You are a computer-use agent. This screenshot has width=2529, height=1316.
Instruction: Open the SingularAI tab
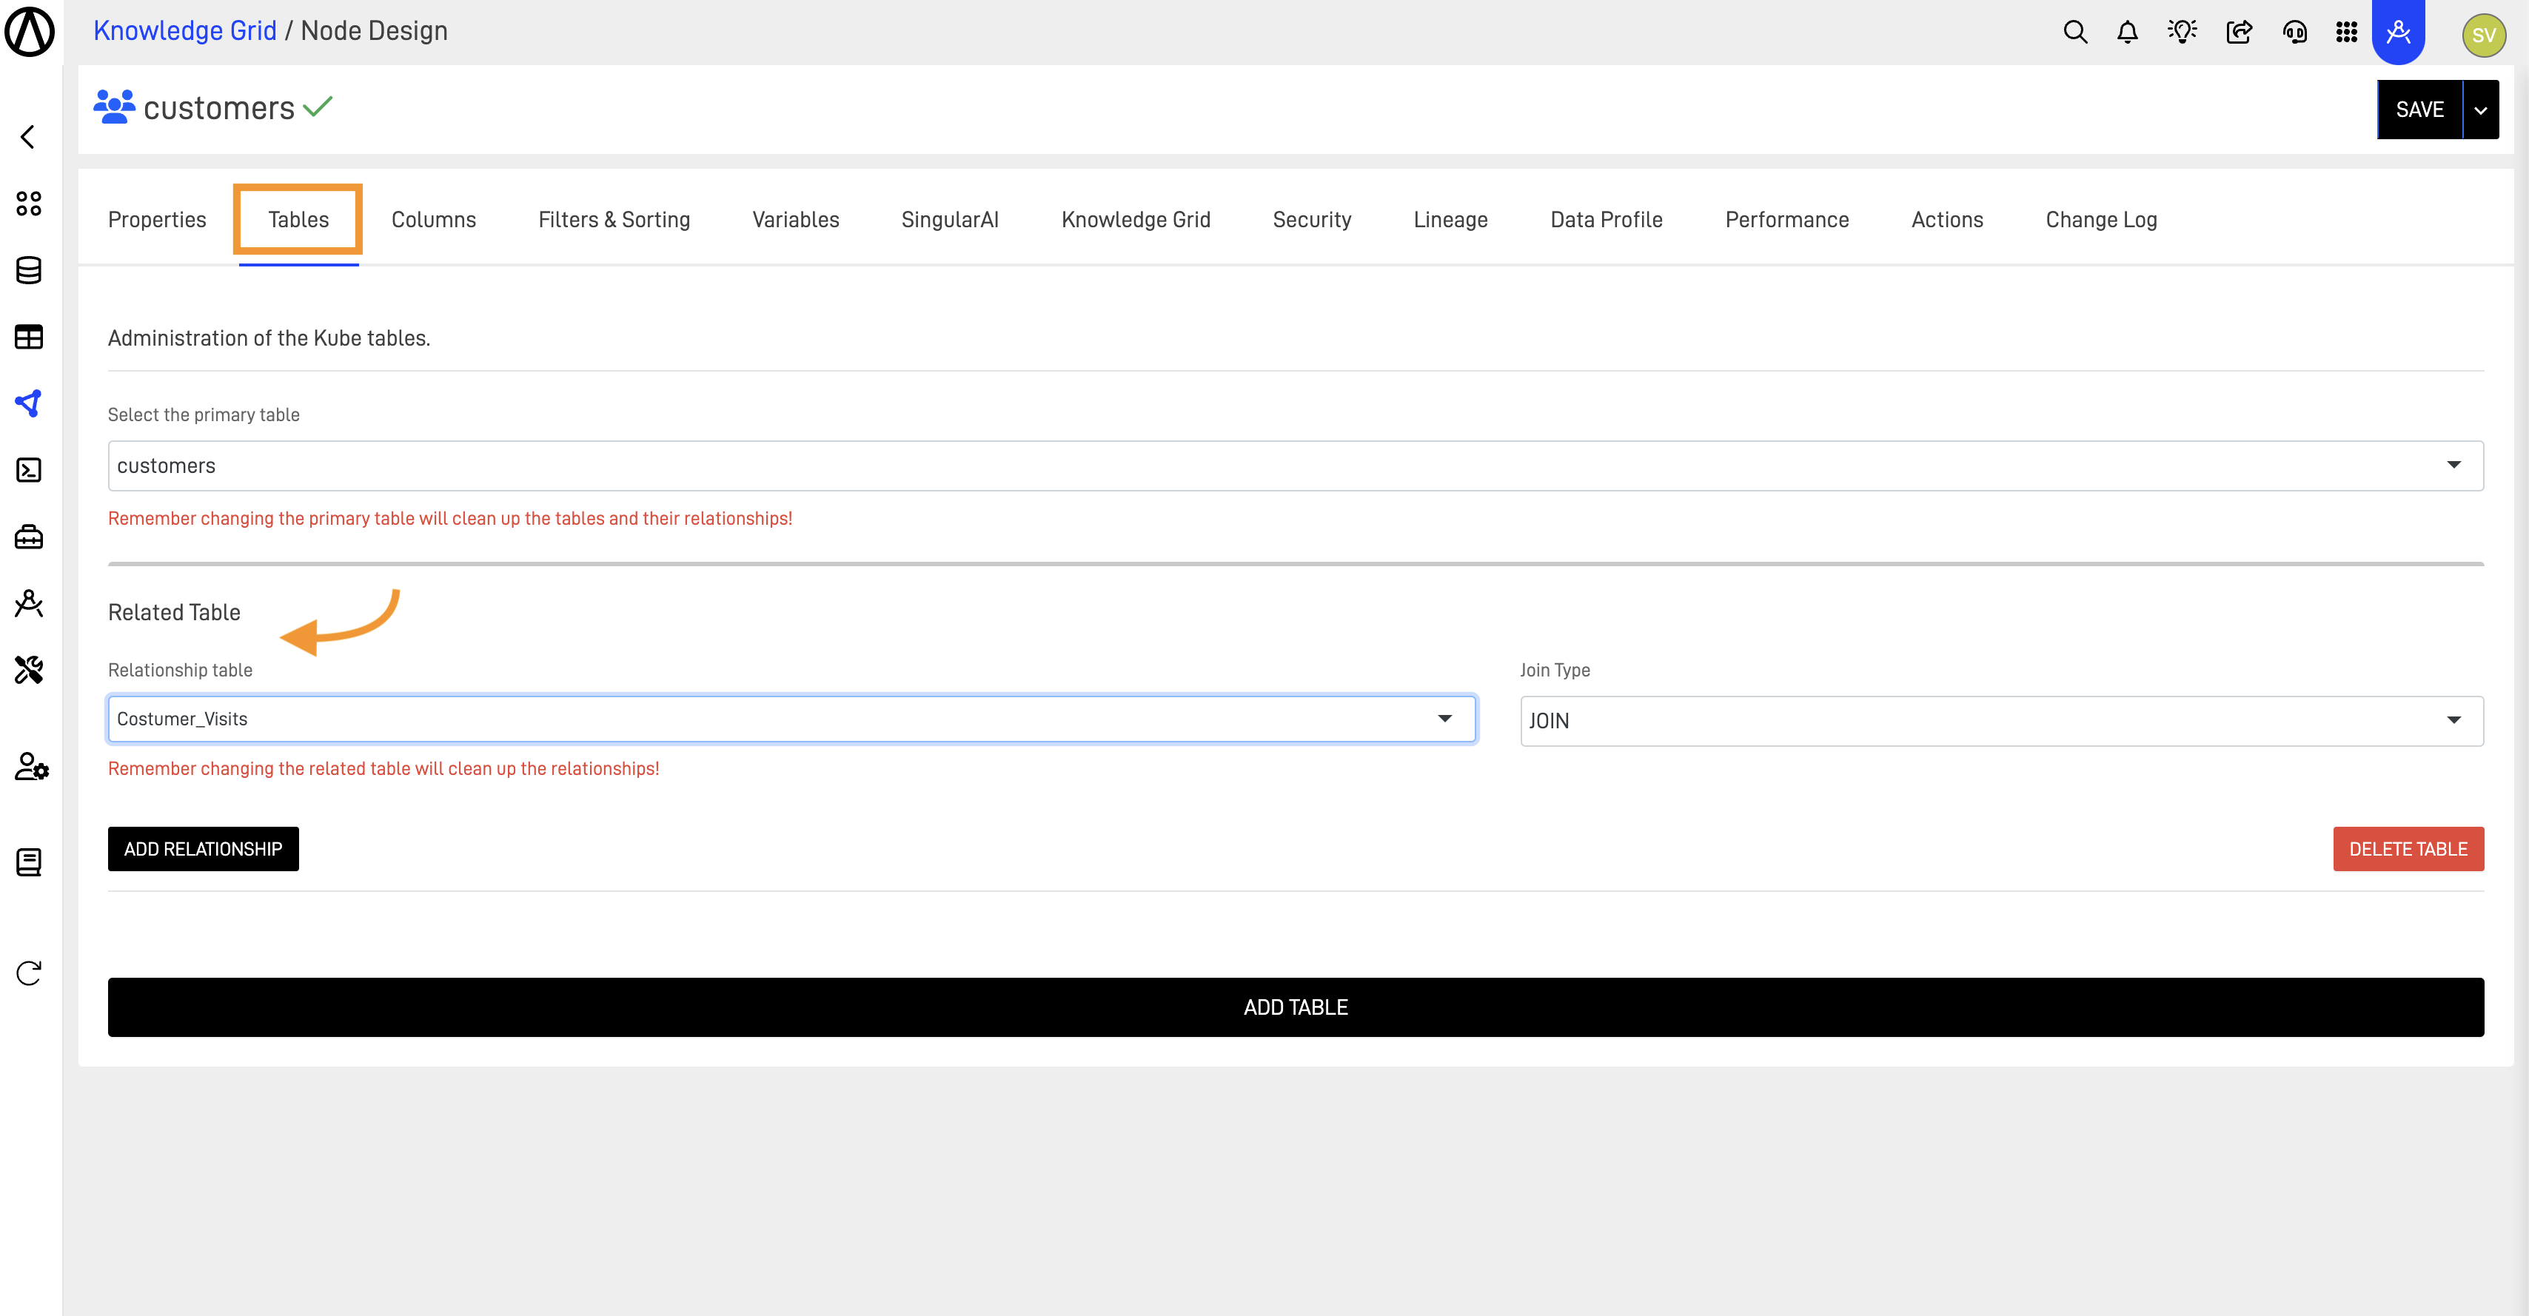[x=951, y=220]
